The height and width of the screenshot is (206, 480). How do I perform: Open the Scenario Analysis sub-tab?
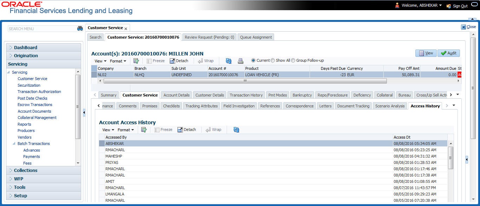(390, 106)
